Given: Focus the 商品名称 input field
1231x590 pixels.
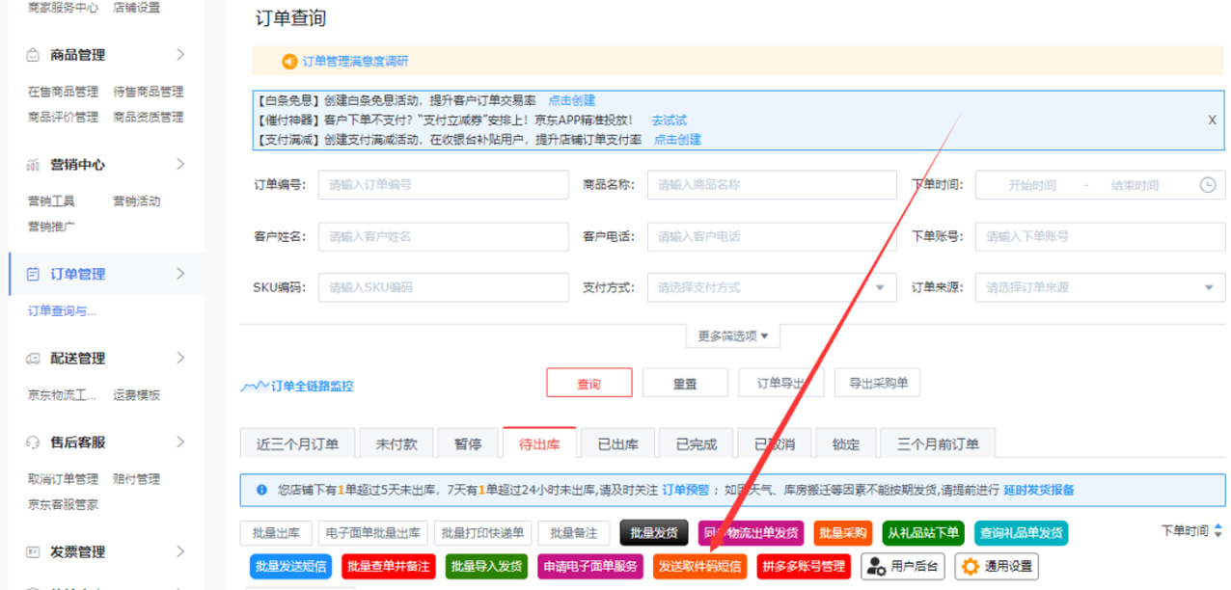Looking at the screenshot, I should pyautogui.click(x=772, y=185).
